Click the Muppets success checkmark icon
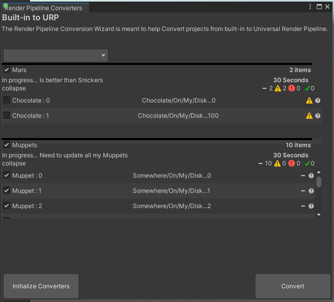 [307, 163]
